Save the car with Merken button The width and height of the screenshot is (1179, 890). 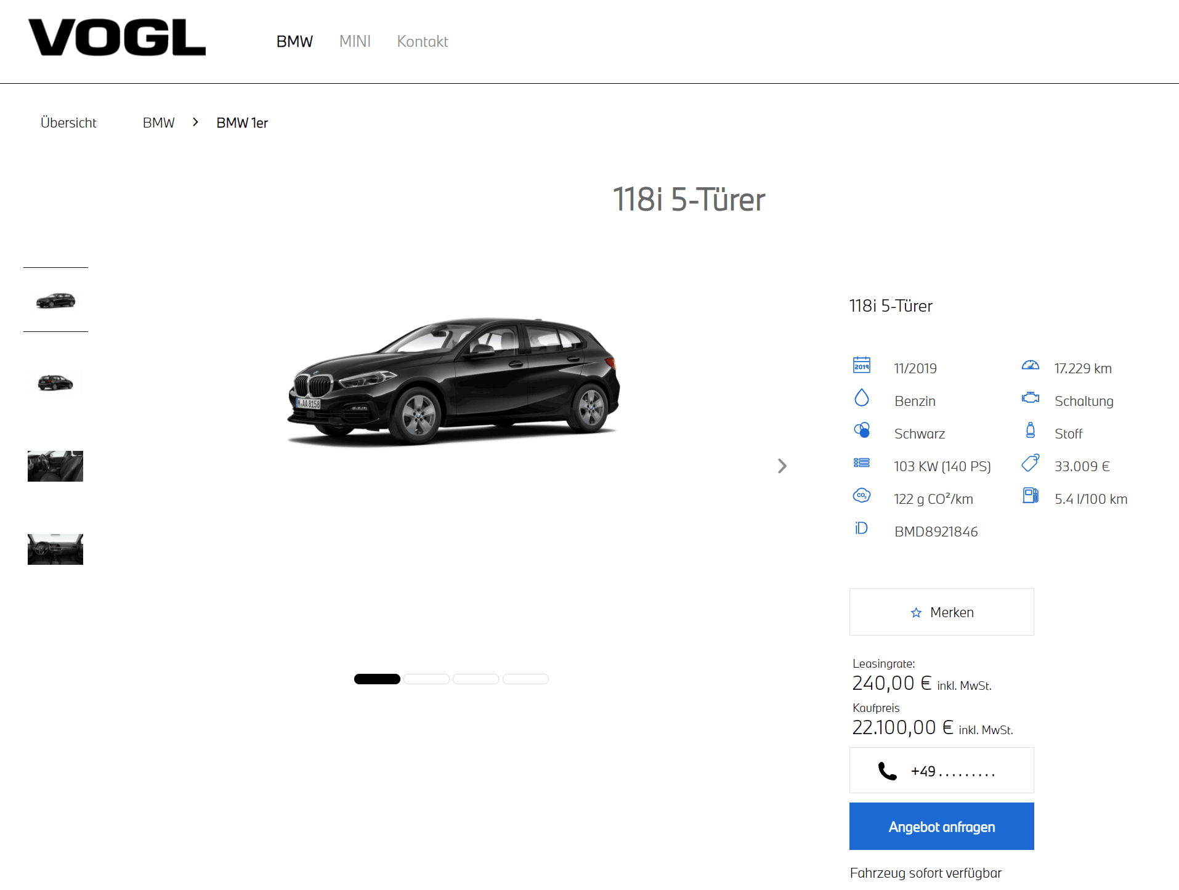tap(942, 612)
